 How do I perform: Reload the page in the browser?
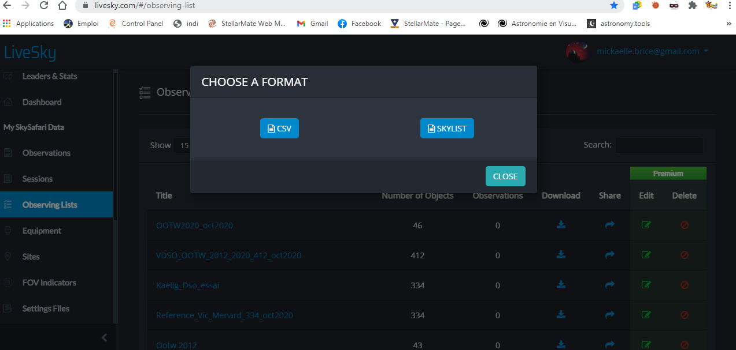click(44, 5)
